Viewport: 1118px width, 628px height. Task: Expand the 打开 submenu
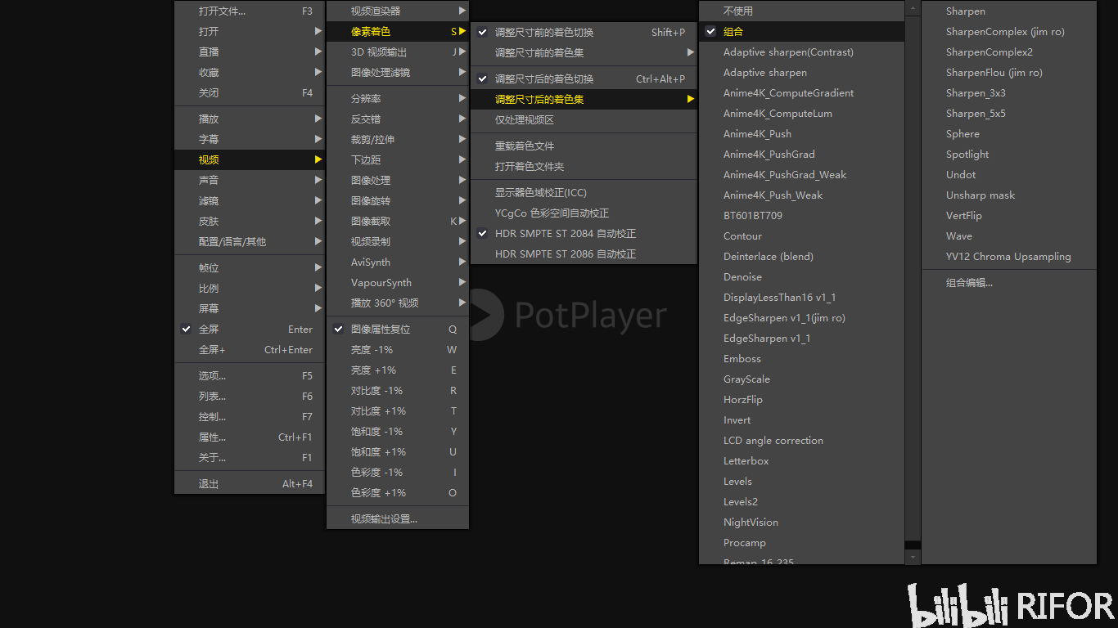click(250, 31)
